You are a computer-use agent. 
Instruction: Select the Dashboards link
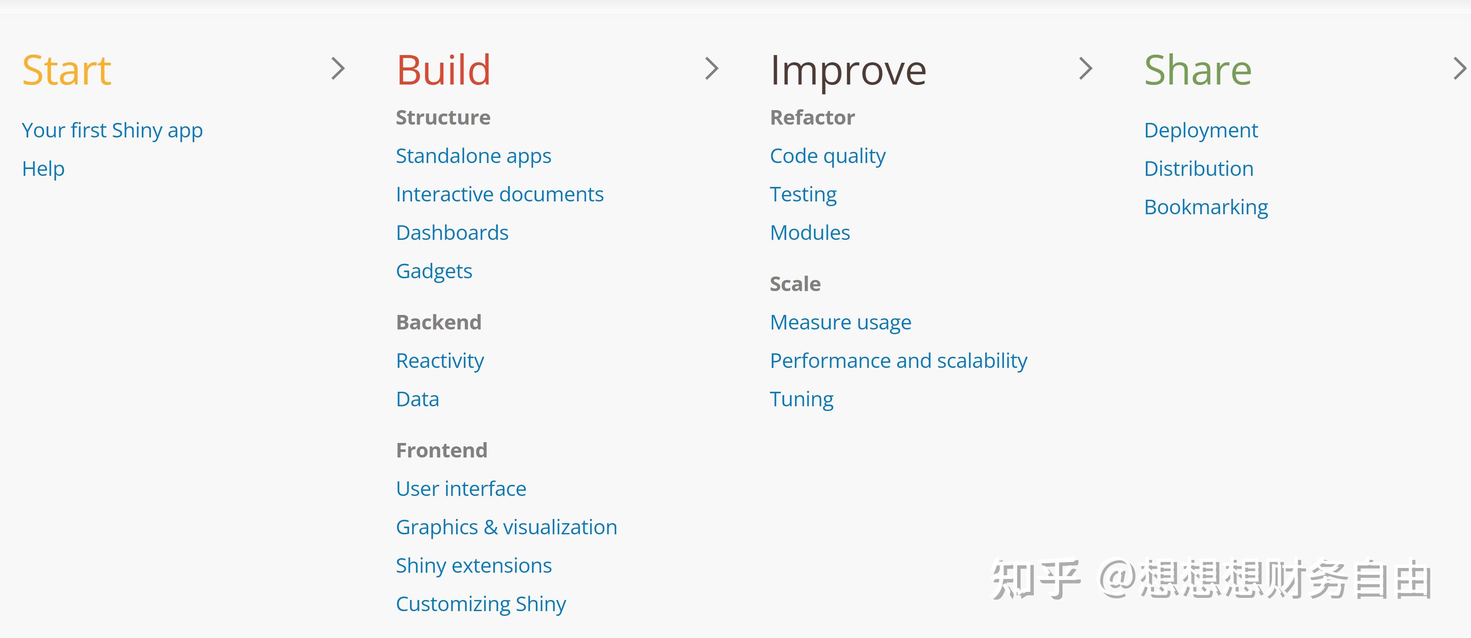click(452, 233)
